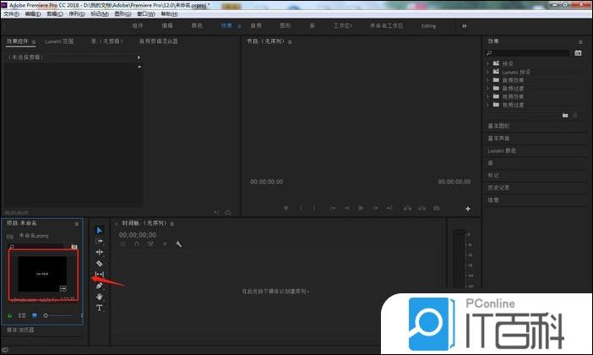Select the Razor tool
The height and width of the screenshot is (355, 593).
pyautogui.click(x=99, y=263)
